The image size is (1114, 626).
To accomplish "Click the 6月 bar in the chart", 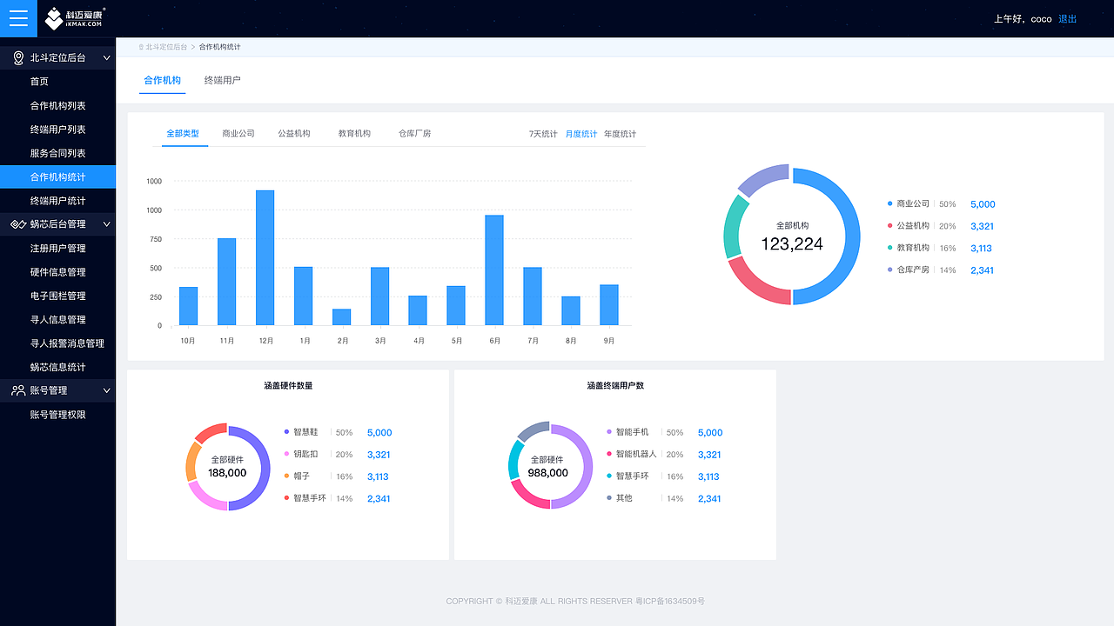I will (x=494, y=270).
